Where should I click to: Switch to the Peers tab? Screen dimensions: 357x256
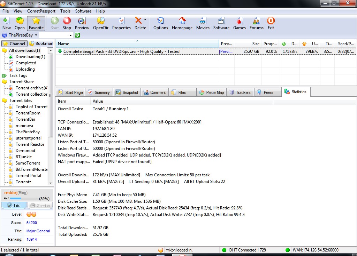tap(268, 93)
